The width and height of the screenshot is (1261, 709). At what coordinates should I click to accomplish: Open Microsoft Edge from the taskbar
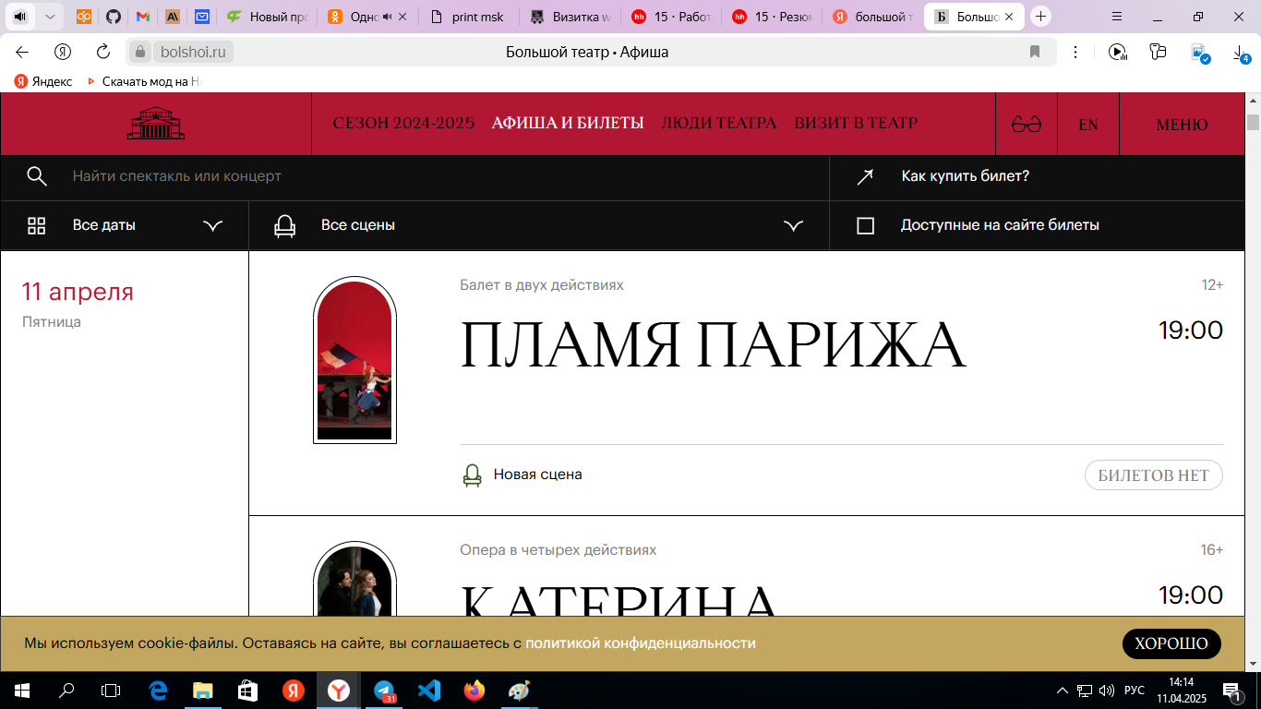click(x=158, y=691)
